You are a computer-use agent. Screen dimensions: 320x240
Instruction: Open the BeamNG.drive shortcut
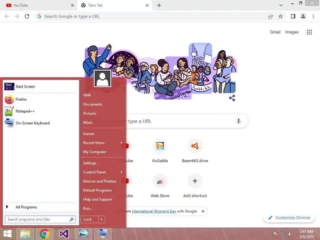coord(195,151)
